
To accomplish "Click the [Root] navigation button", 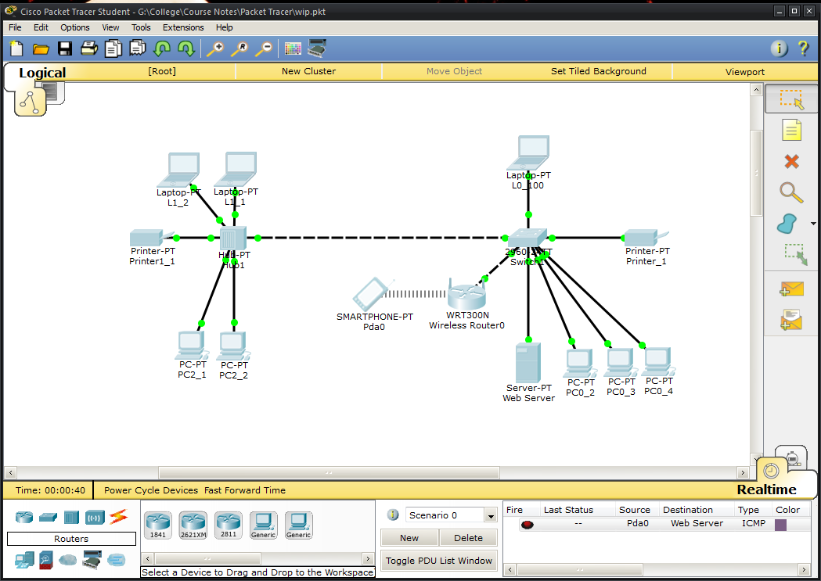I will pyautogui.click(x=162, y=71).
